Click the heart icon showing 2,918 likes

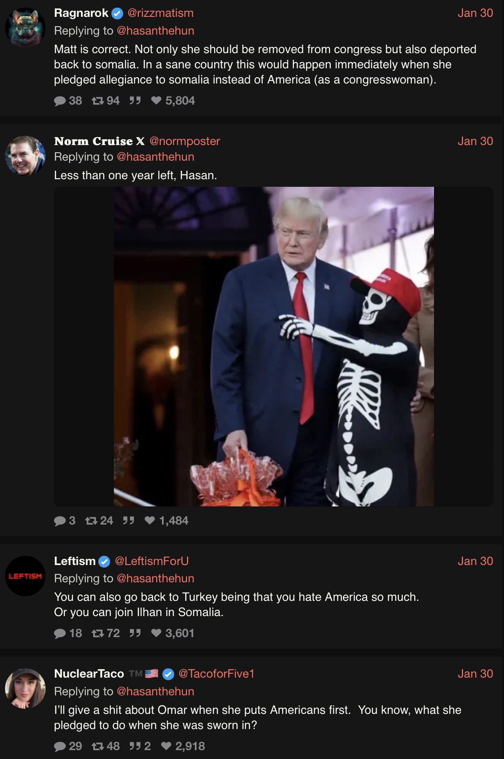[166, 746]
